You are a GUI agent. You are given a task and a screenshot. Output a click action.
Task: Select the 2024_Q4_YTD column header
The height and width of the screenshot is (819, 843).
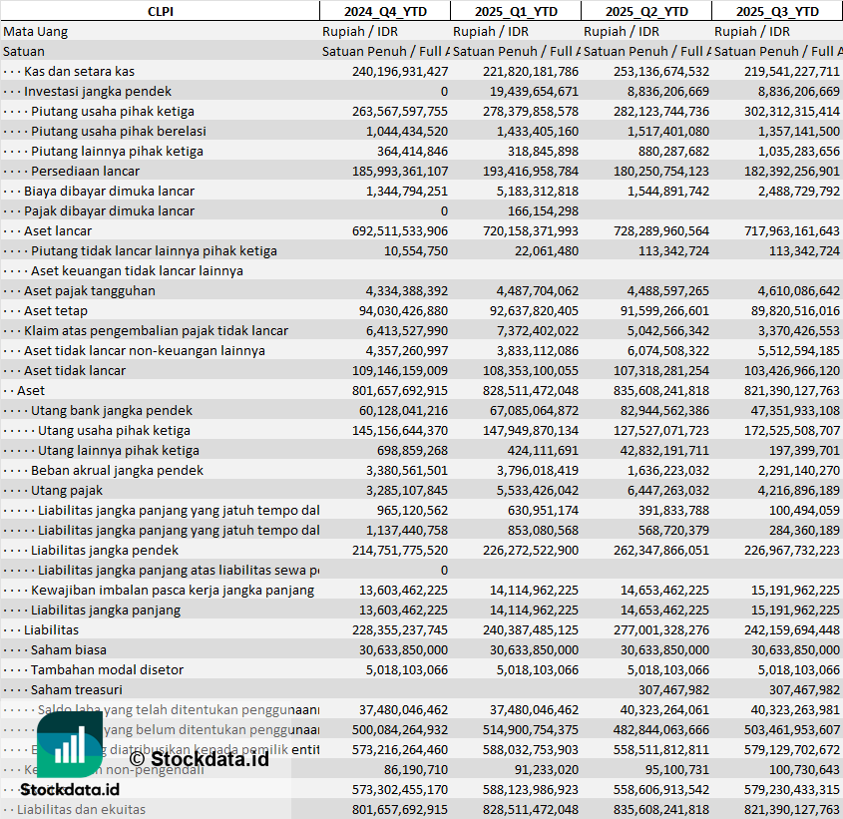pos(385,11)
